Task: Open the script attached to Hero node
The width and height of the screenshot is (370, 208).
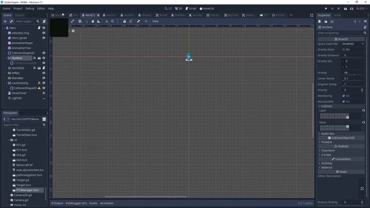Action: (39, 28)
